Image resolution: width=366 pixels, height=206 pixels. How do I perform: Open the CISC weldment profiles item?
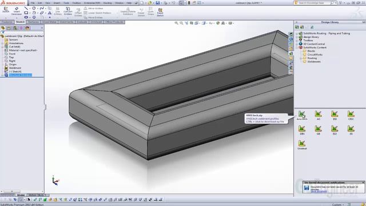[x=351, y=116]
